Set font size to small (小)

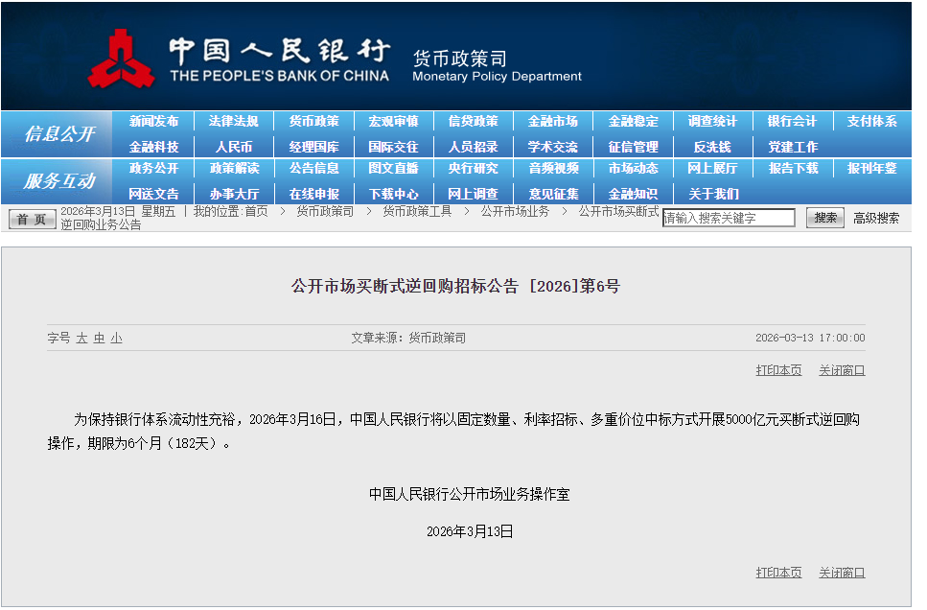coord(116,338)
